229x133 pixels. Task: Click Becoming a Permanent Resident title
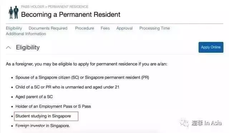70,14
